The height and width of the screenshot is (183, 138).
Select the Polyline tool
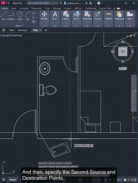pyautogui.click(x=11, y=15)
